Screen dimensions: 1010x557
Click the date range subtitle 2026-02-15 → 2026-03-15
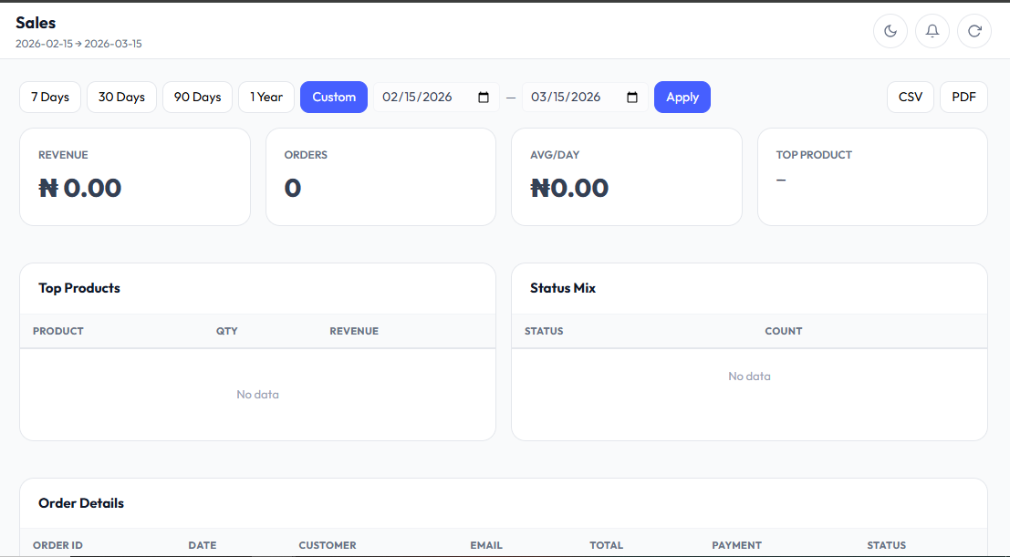click(x=78, y=44)
